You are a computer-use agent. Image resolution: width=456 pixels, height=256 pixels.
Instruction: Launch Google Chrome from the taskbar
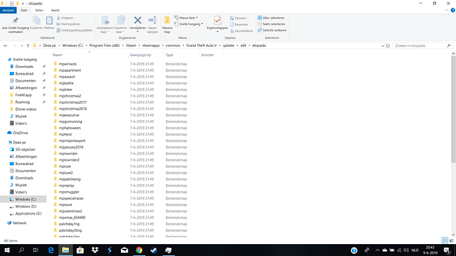[x=139, y=250]
